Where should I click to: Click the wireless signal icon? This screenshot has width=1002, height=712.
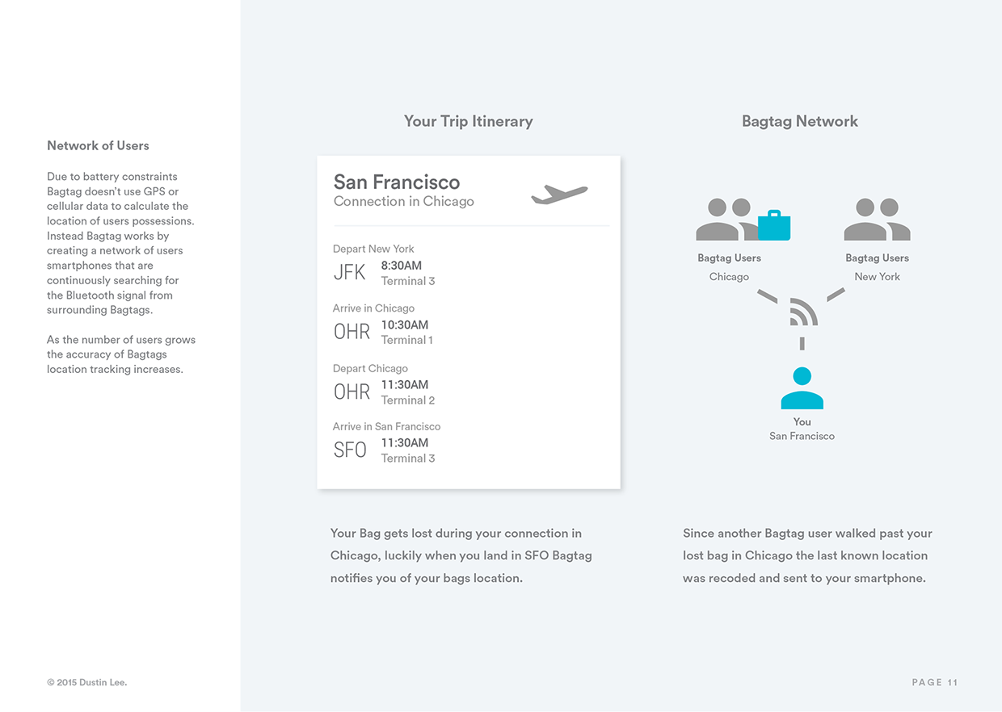802,312
